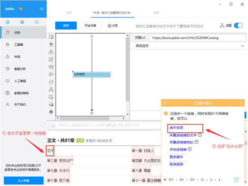The height and width of the screenshot is (186, 248).
Task: Open the hamburger menu next to Selkie
Action: click(x=42, y=9)
